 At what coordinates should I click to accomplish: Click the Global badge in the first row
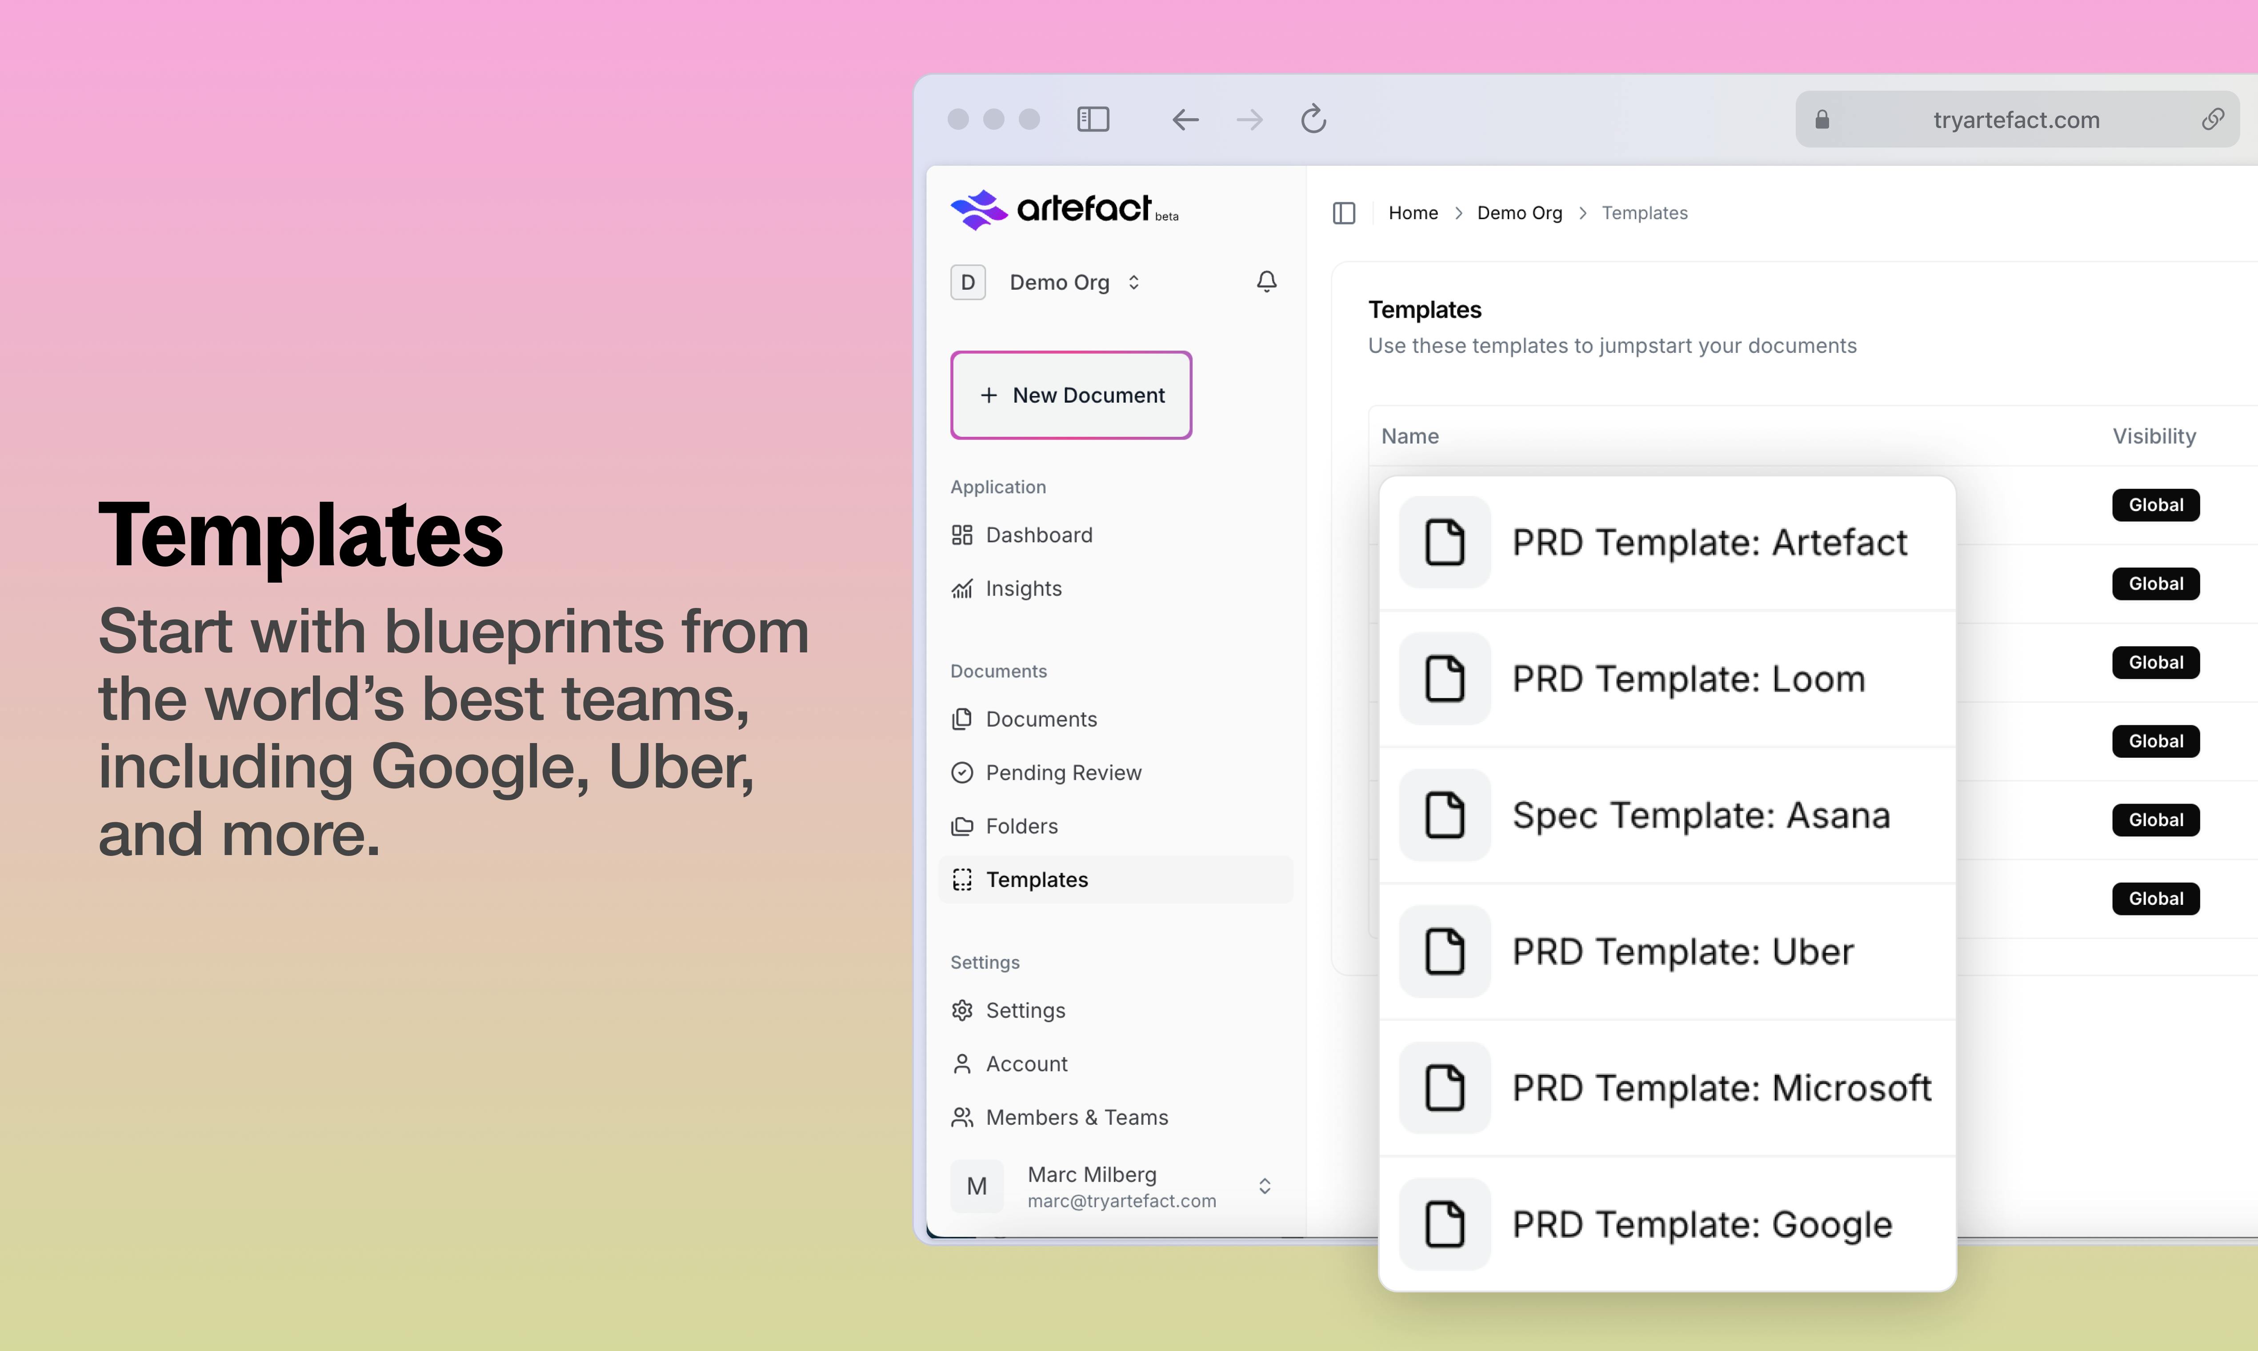[x=2155, y=505]
